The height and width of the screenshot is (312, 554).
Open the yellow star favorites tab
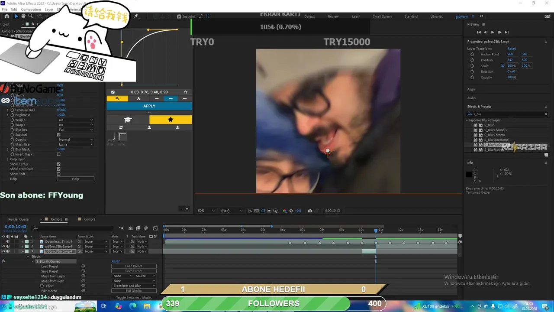point(171,120)
